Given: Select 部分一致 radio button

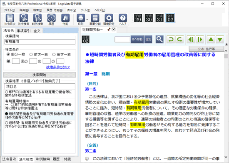Looking at the screenshot, I should pyautogui.click(x=8, y=54).
